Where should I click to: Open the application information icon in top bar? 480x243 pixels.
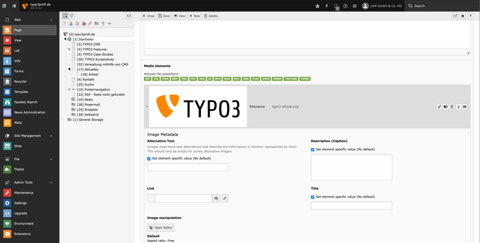click(354, 6)
